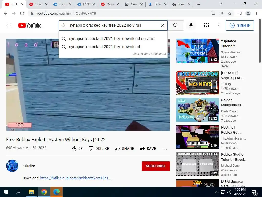Subscribe to skitaize channel
Screen dimensions: 262x197
pyautogui.click(x=156, y=166)
